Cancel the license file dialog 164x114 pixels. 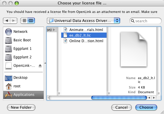coord(122,107)
